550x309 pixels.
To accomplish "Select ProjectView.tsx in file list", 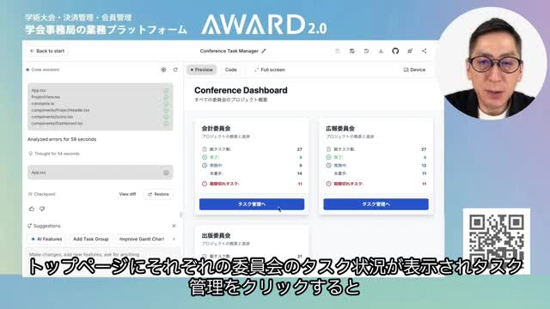I will (x=46, y=97).
